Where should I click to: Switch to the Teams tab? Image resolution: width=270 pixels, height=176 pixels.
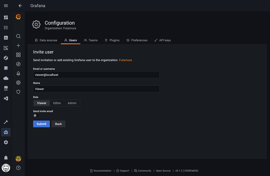[91, 40]
